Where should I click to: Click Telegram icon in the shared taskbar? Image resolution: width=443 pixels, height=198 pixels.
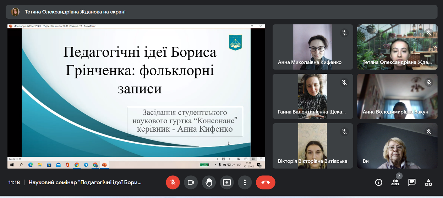(86, 165)
